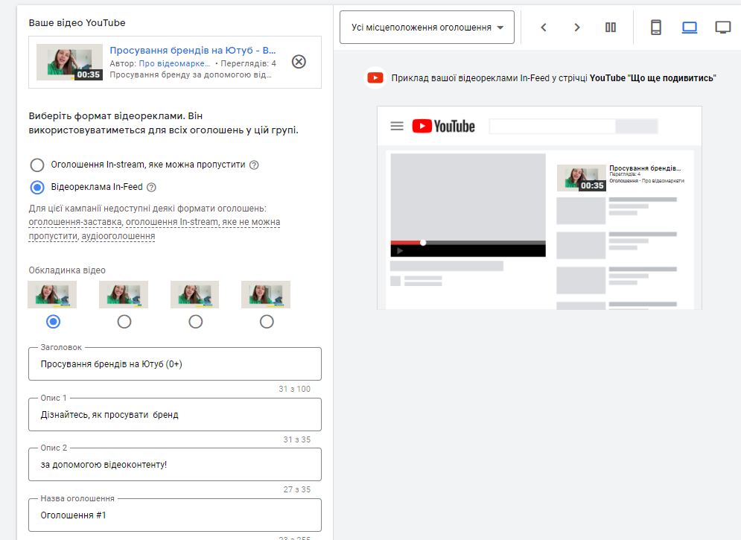Click the 'Опис 1' description field
Image resolution: width=741 pixels, height=540 pixels.
click(175, 414)
